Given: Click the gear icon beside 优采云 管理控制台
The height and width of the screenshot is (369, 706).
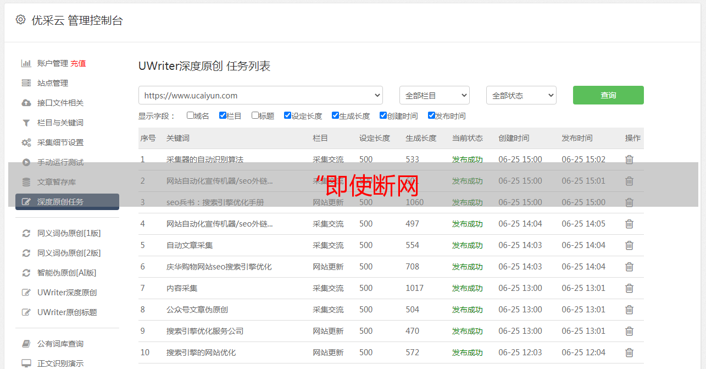Looking at the screenshot, I should click(20, 20).
